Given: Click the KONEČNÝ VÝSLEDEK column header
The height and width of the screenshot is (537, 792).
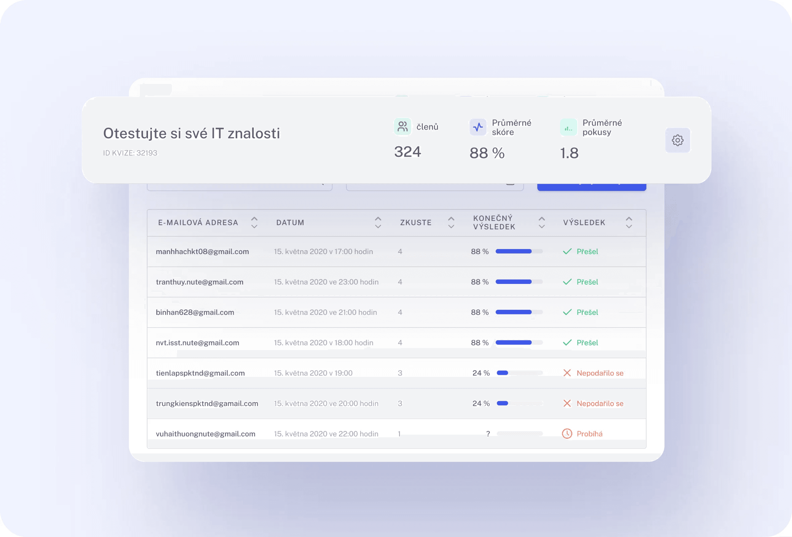Looking at the screenshot, I should [x=494, y=223].
